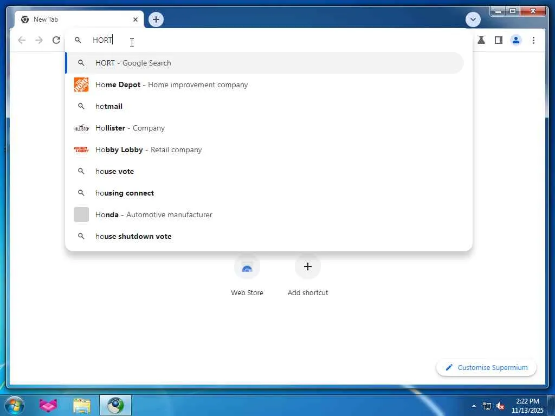
Task: Click search icon beside HORT - Google Search
Action: [x=81, y=63]
